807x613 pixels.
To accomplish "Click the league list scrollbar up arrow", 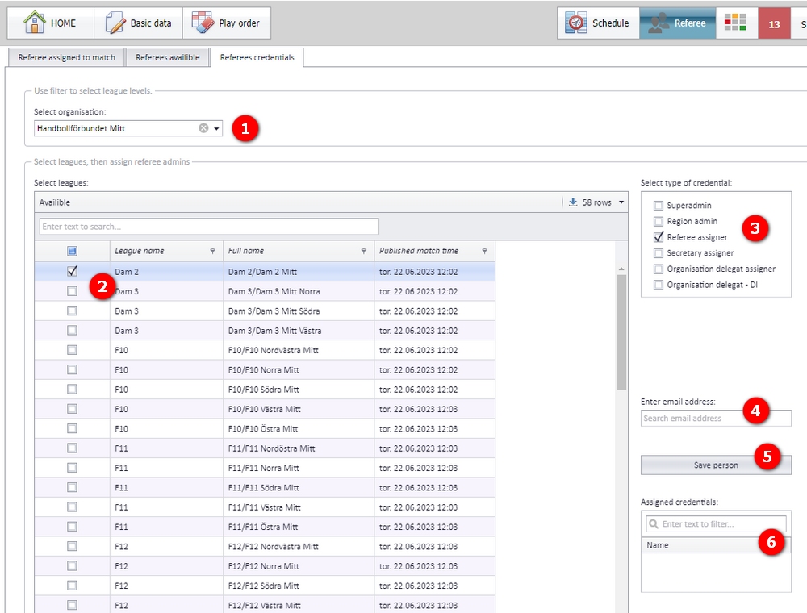I will point(621,269).
